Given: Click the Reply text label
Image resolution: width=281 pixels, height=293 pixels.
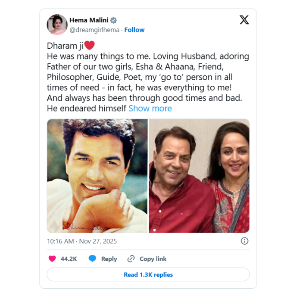Looking at the screenshot, I should tap(109, 259).
